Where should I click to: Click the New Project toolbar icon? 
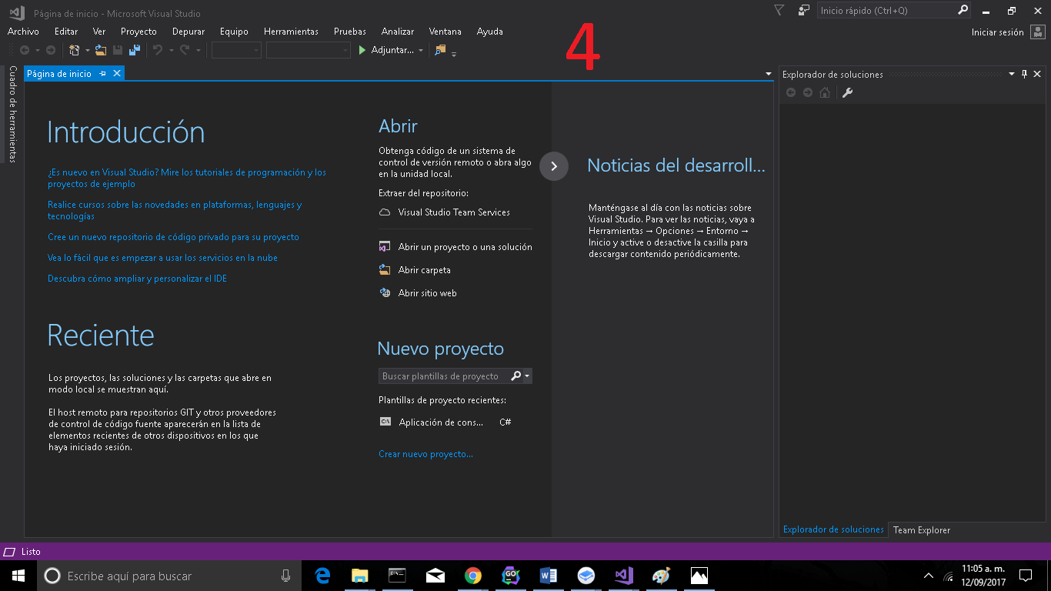coord(75,50)
